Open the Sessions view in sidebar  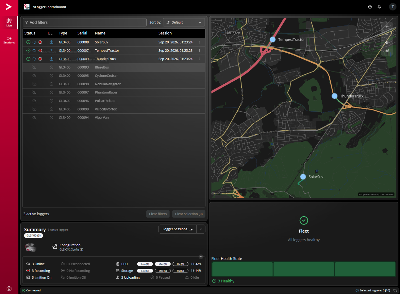click(x=9, y=40)
